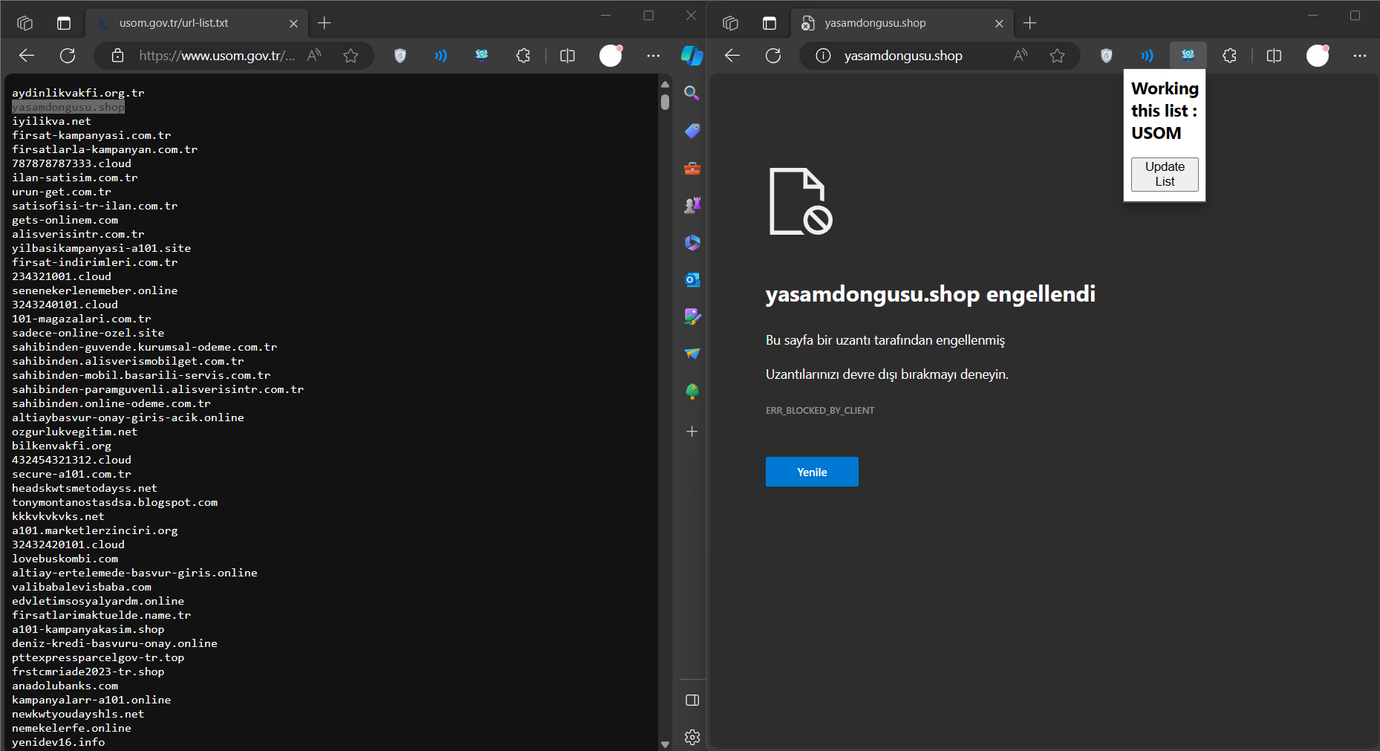Open profile avatar in right window
The image size is (1380, 751).
click(1318, 56)
